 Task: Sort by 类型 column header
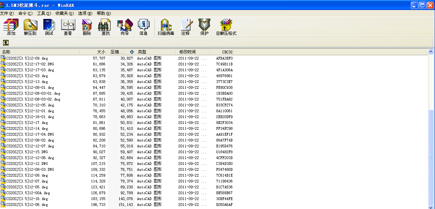tap(156, 52)
